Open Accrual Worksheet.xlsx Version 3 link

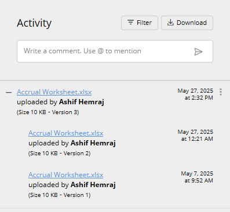tap(54, 92)
